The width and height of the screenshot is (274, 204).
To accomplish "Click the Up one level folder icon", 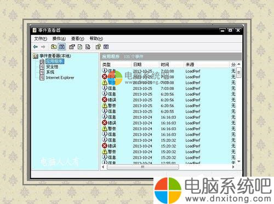I will point(54,47).
